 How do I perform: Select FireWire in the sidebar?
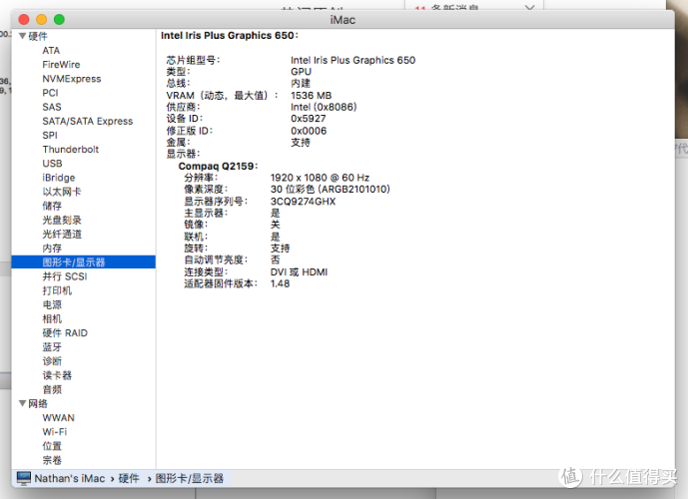(61, 65)
